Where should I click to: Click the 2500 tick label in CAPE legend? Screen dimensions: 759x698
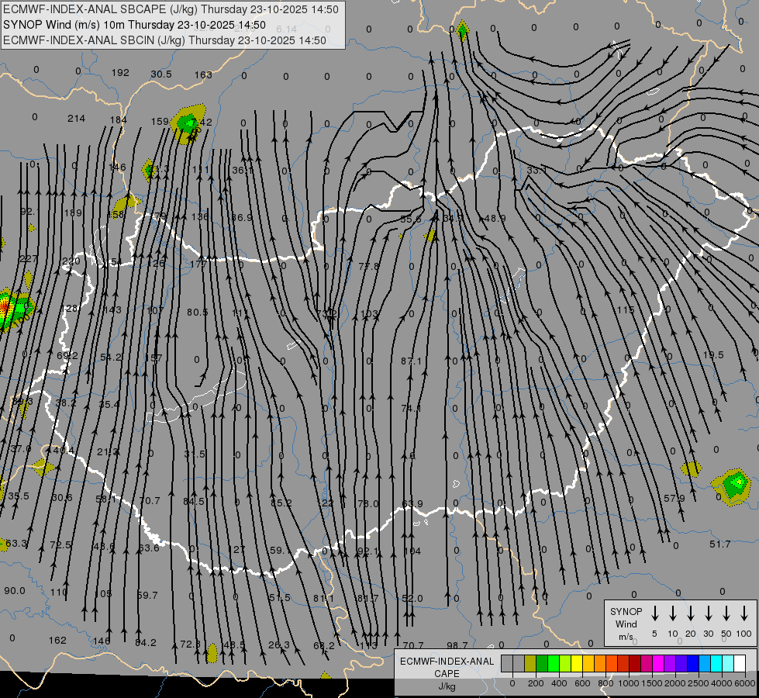pyautogui.click(x=698, y=683)
